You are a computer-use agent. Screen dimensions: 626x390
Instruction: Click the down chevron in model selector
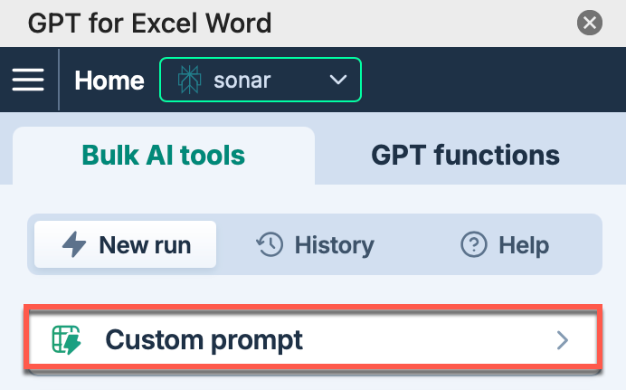click(x=338, y=80)
